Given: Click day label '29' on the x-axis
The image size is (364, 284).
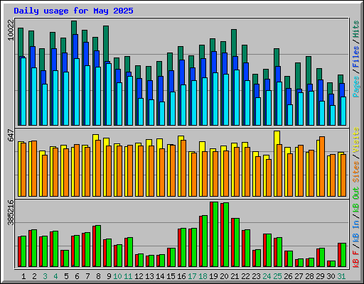Looking at the screenshot, I should [x=320, y=276].
